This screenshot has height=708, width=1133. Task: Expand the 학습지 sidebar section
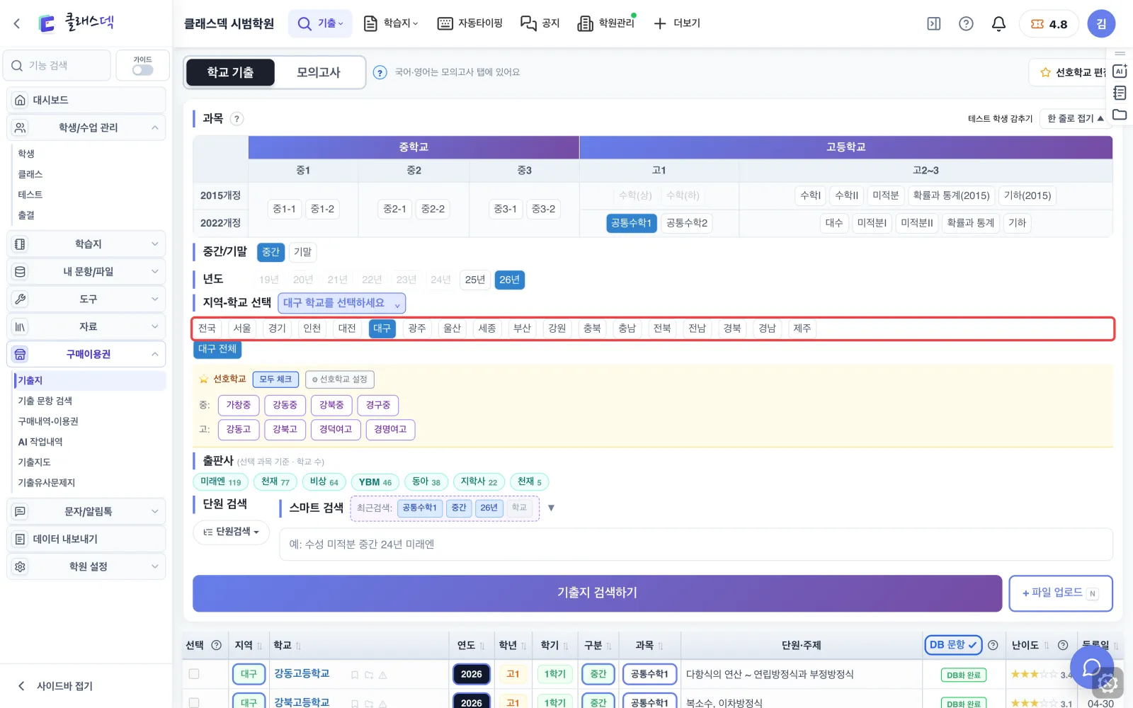pyautogui.click(x=86, y=244)
